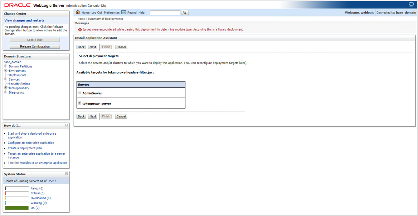Open the Home toolbar link
Screen dimensions: 418x216
(x=86, y=12)
